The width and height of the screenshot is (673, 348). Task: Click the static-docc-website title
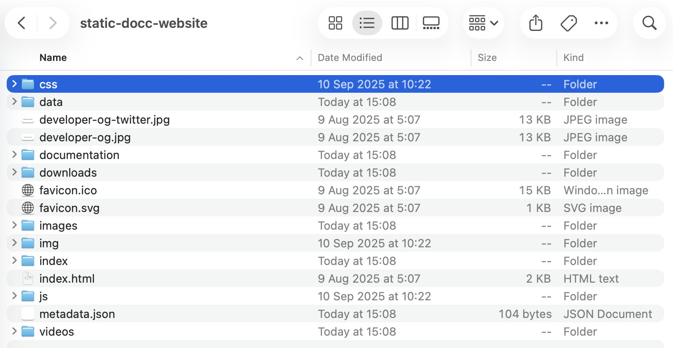tap(144, 23)
